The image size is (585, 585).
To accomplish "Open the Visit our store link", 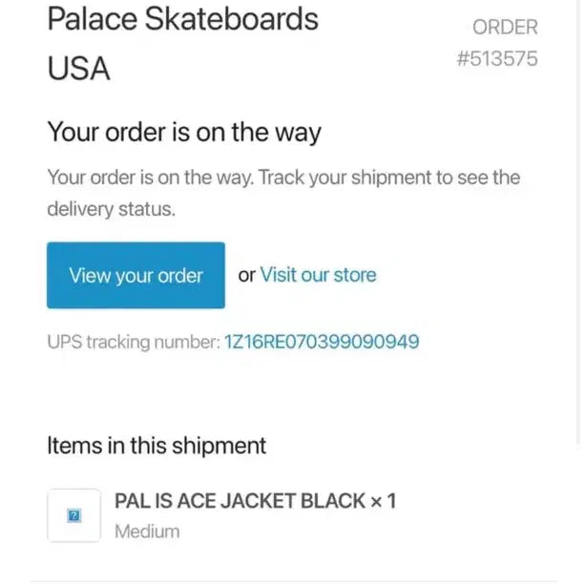I will 318,276.
